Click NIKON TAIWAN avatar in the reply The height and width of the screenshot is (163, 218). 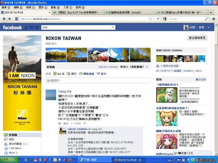63,131
